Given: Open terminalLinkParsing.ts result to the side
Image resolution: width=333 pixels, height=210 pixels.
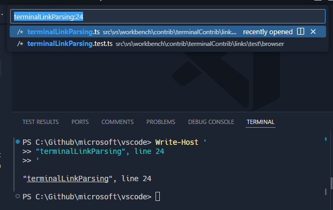Looking at the screenshot, I should coord(300,32).
